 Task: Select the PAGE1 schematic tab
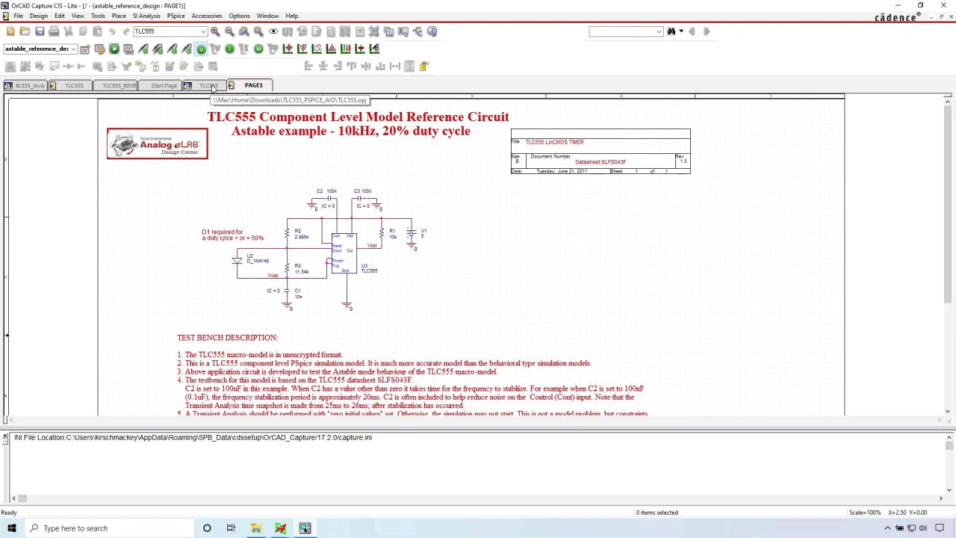250,85
